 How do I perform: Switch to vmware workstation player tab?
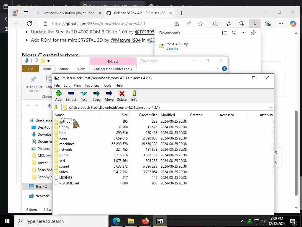[x=69, y=13]
